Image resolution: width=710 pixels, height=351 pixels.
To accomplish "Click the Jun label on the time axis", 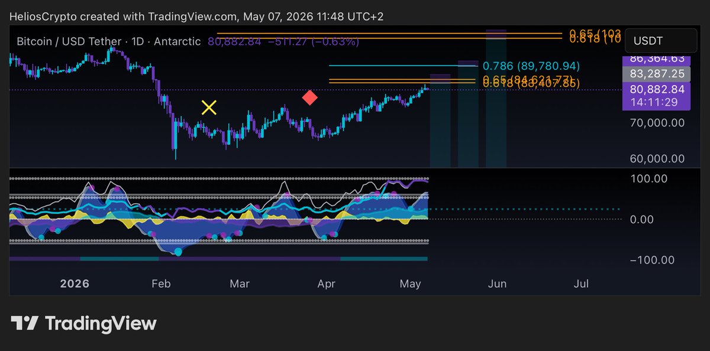I will [x=497, y=284].
